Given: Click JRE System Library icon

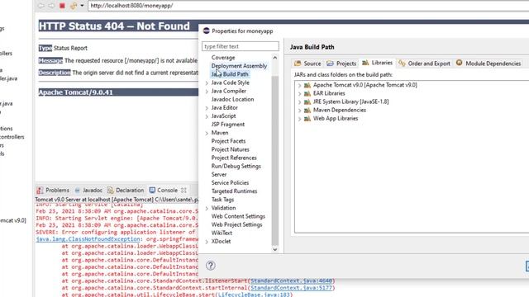Looking at the screenshot, I should (x=307, y=101).
